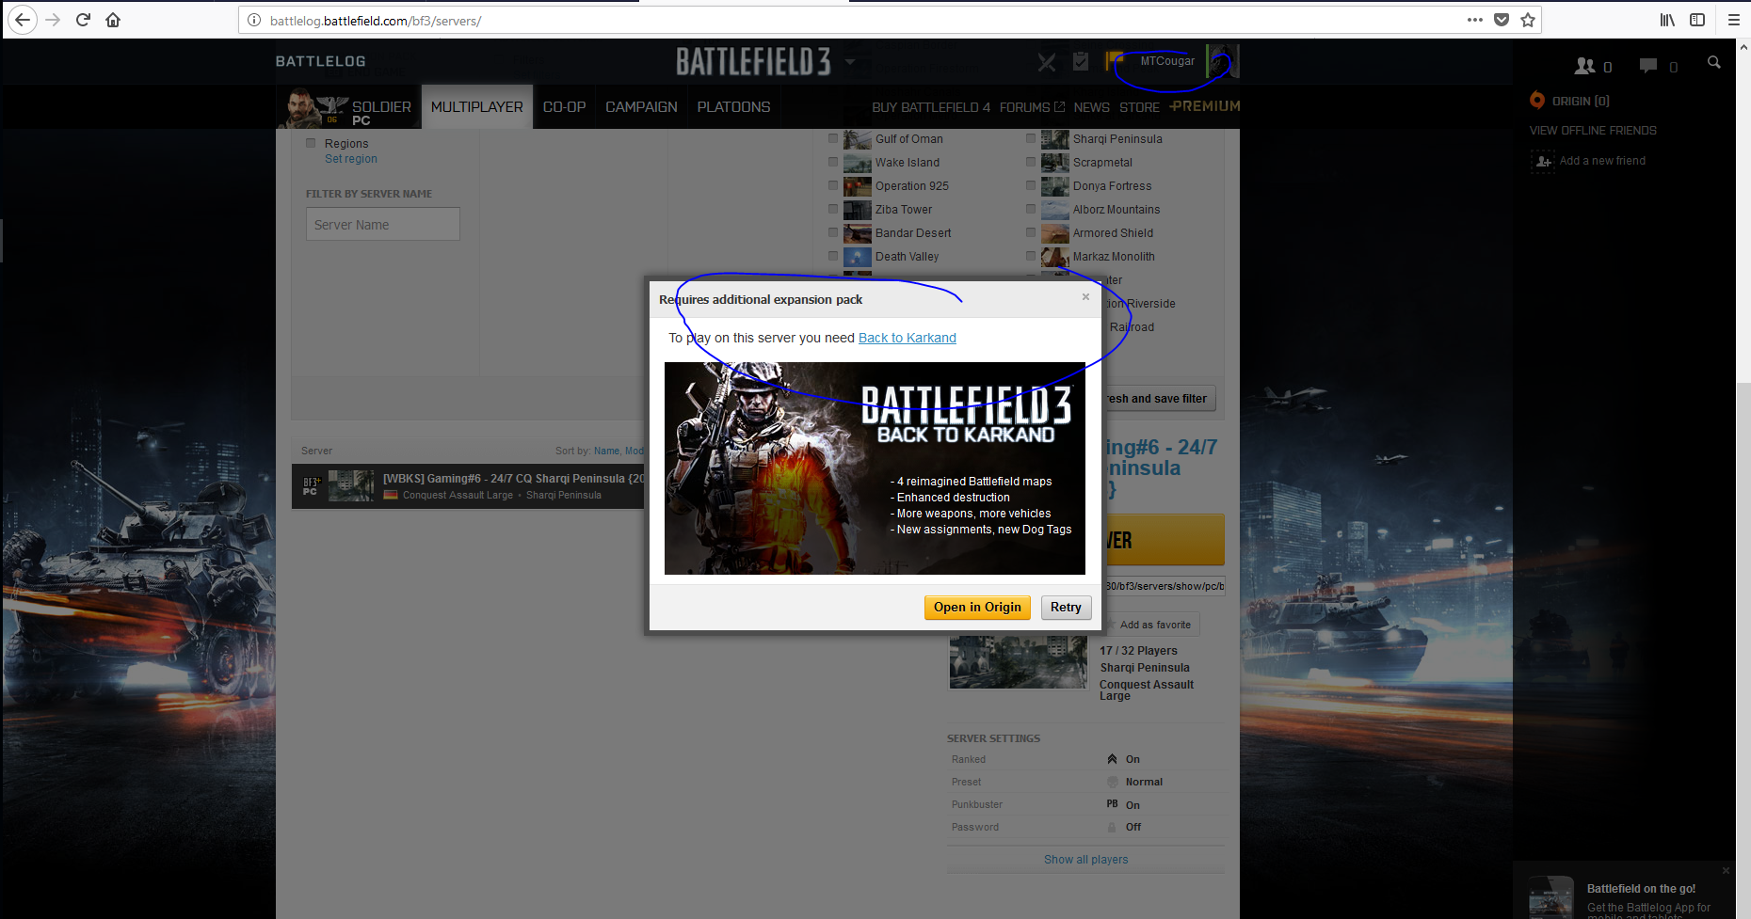The image size is (1751, 919).
Task: Check Markaz Monolith map filter
Action: tap(1031, 256)
